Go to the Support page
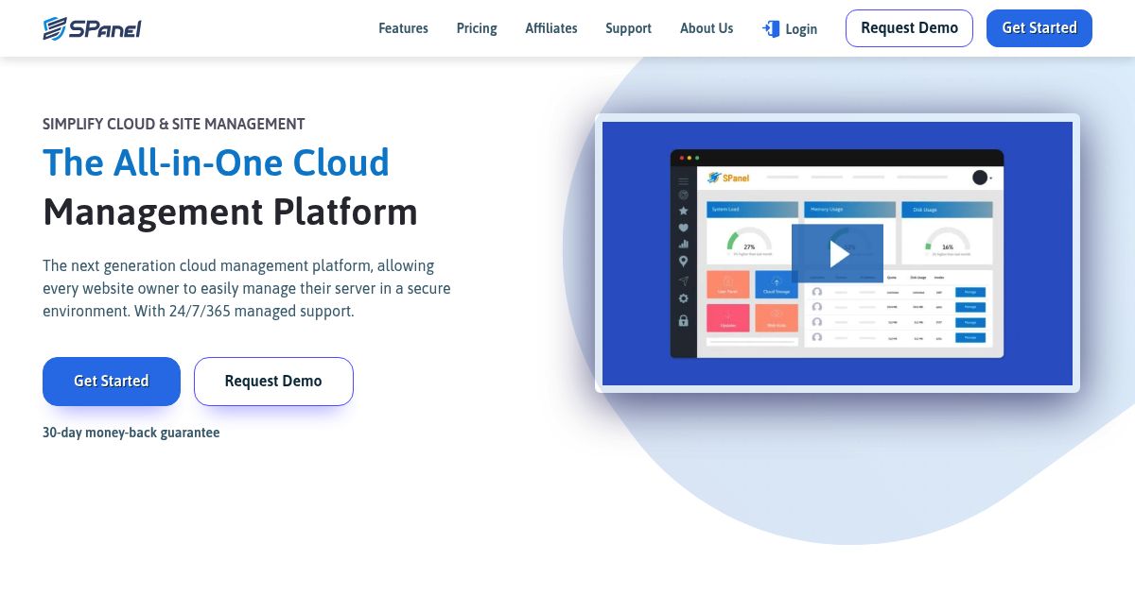Image resolution: width=1135 pixels, height=595 pixels. [628, 28]
